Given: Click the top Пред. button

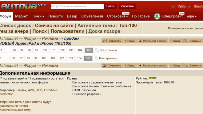Looking at the screenshot, I should coord(130,41).
